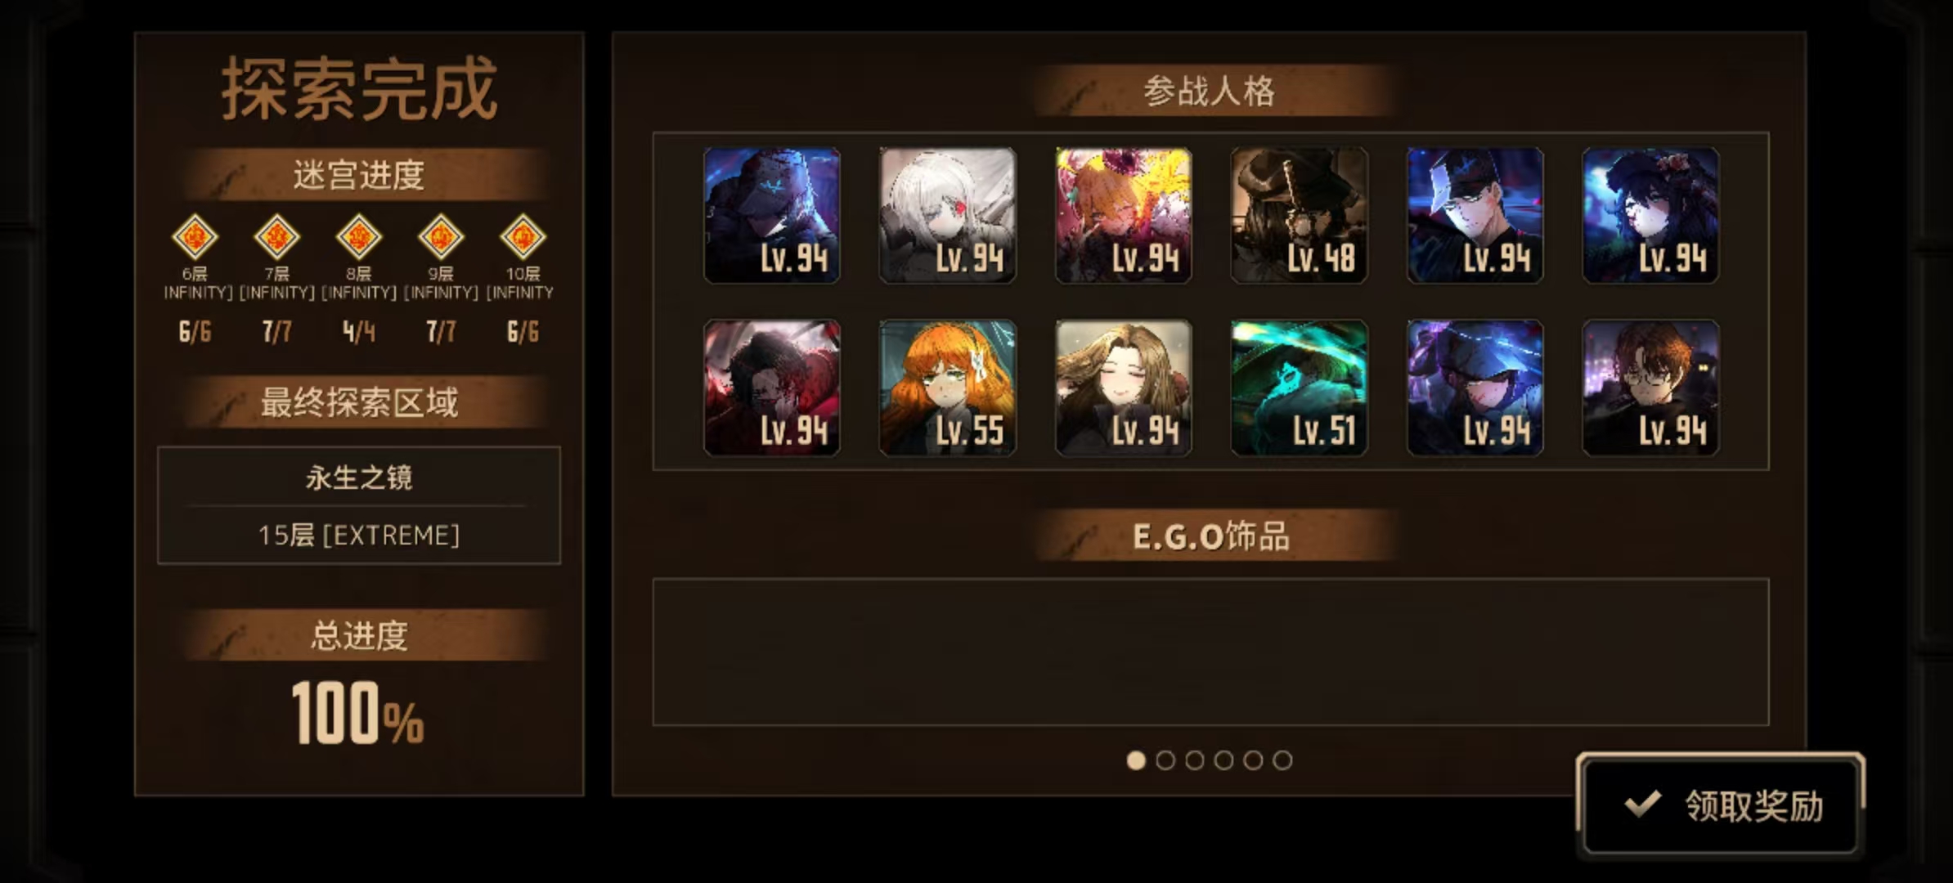The width and height of the screenshot is (1953, 883).
Task: Go to the third page indicator dot
Action: point(1195,760)
